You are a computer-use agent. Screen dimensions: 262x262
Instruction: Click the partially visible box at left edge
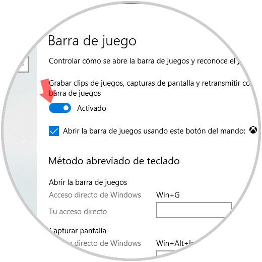pos(23,64)
